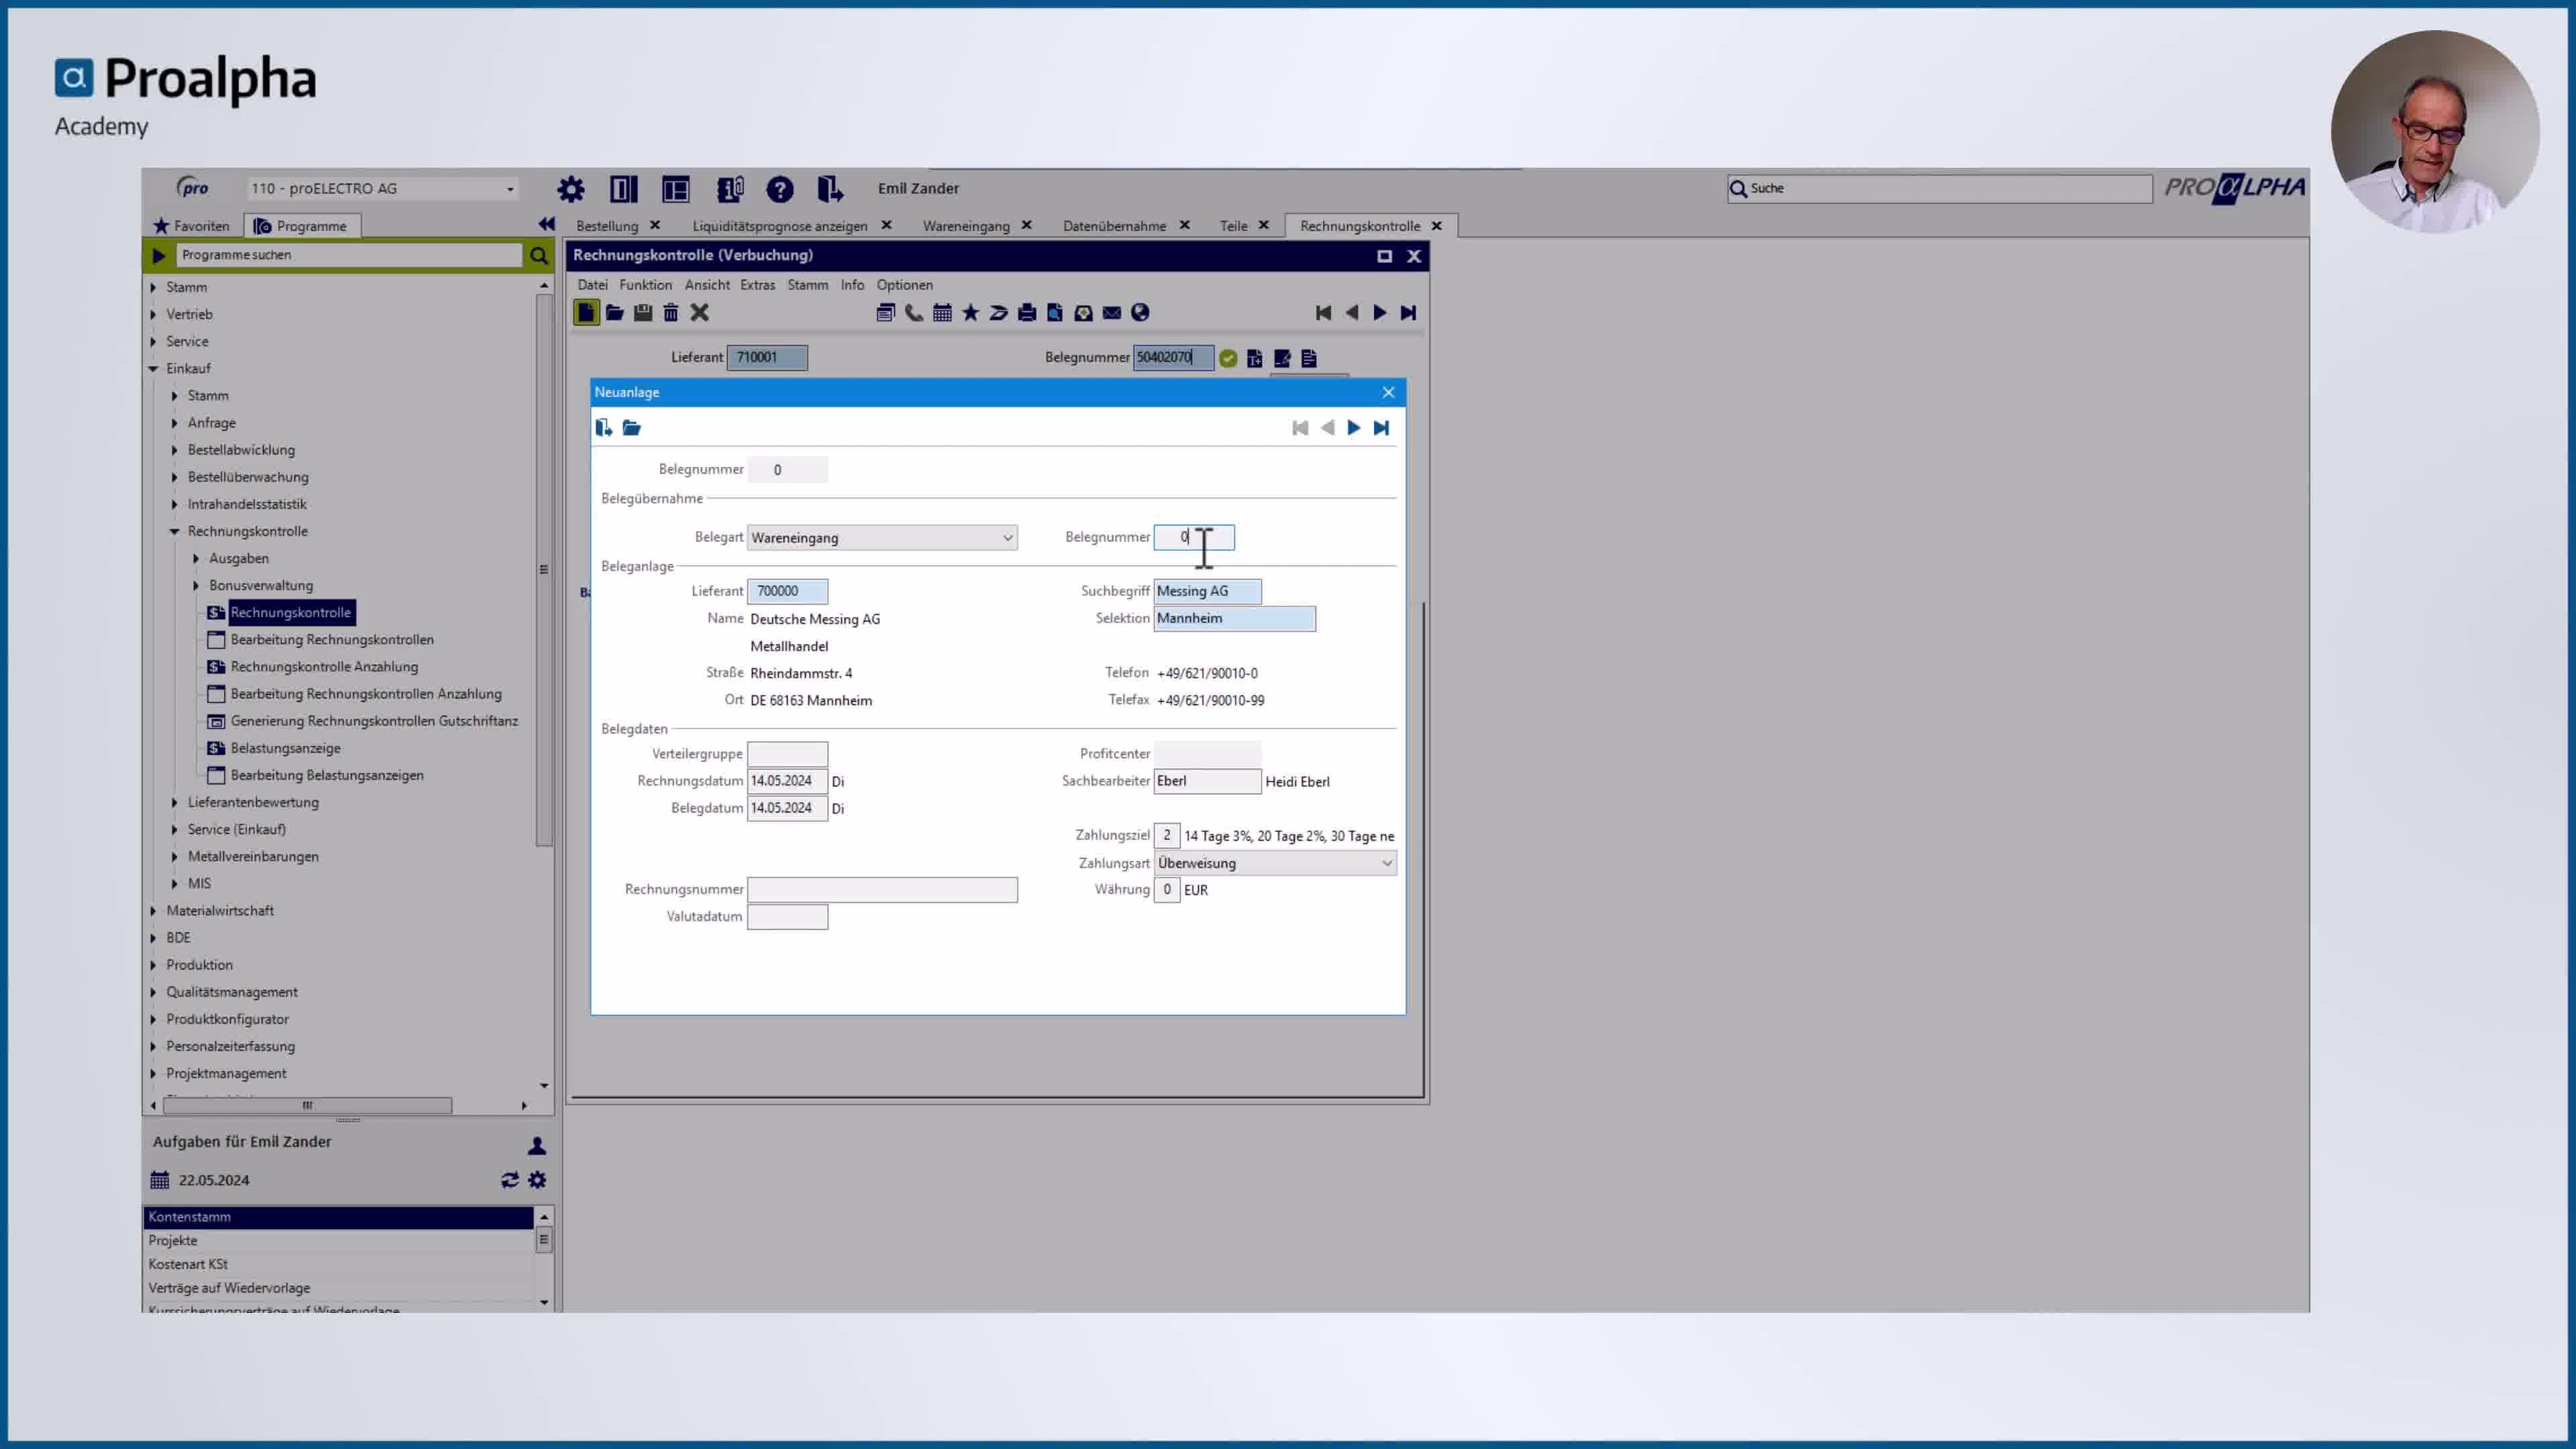2576x1449 pixels.
Task: Click the Programme suchen magnifier icon
Action: (538, 256)
